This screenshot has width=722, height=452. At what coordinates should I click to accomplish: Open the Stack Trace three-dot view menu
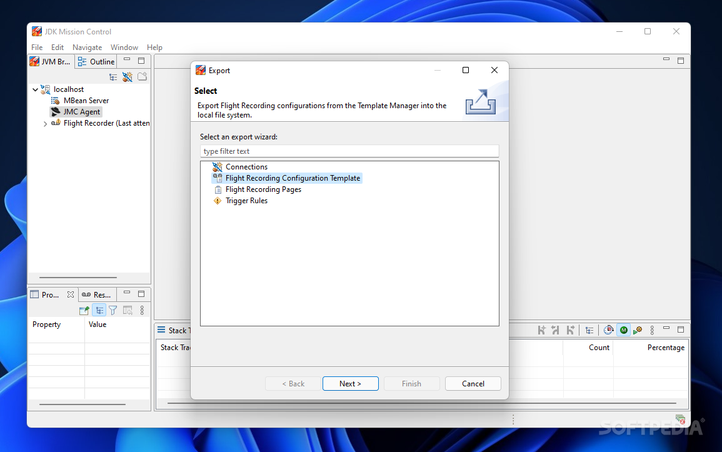(652, 330)
